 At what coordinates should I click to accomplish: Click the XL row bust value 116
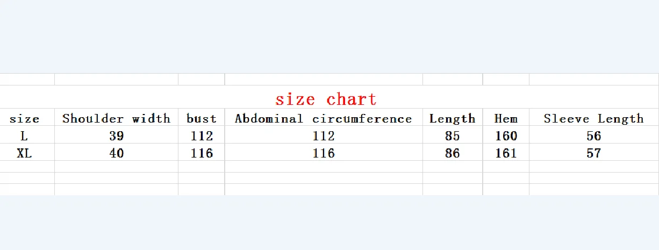(202, 153)
